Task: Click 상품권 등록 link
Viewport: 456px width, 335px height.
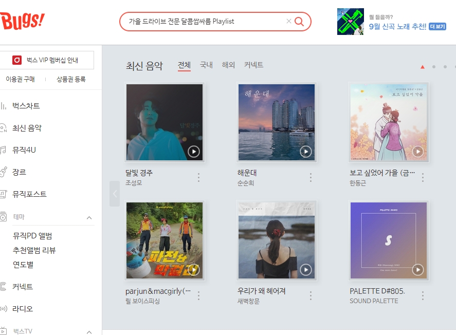Action: pos(71,79)
